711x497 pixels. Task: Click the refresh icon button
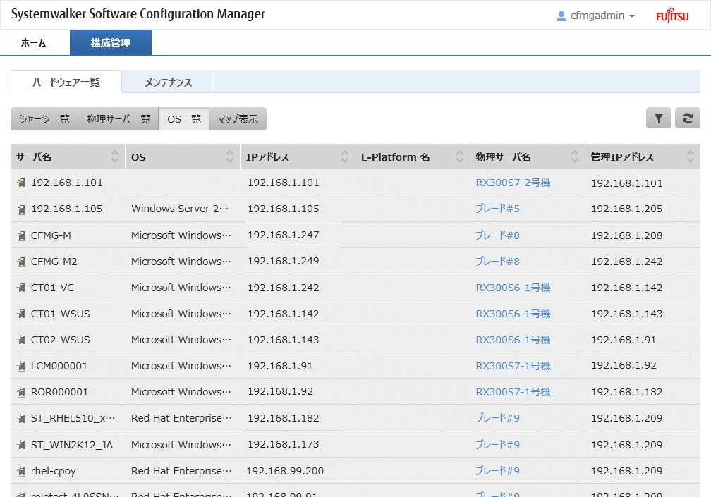(x=688, y=118)
